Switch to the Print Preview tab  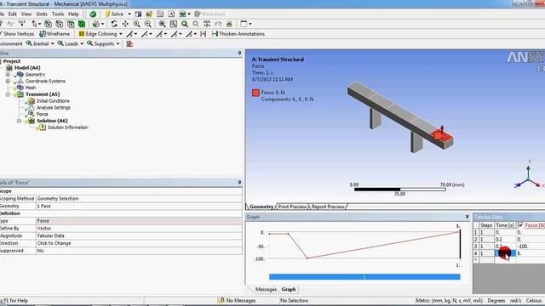pos(293,207)
